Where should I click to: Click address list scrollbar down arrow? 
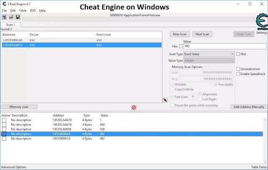coord(265,162)
